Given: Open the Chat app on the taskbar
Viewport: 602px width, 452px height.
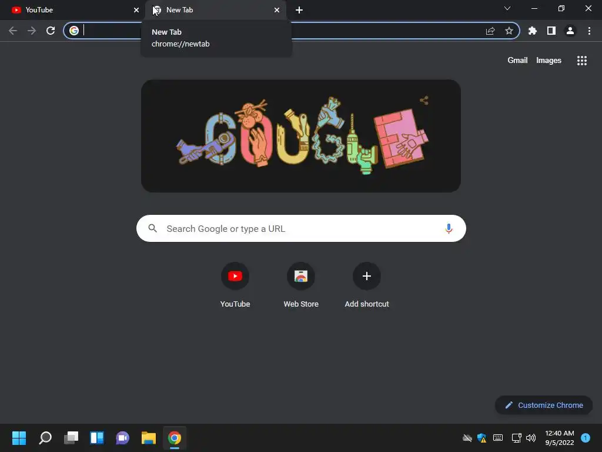Looking at the screenshot, I should 123,438.
